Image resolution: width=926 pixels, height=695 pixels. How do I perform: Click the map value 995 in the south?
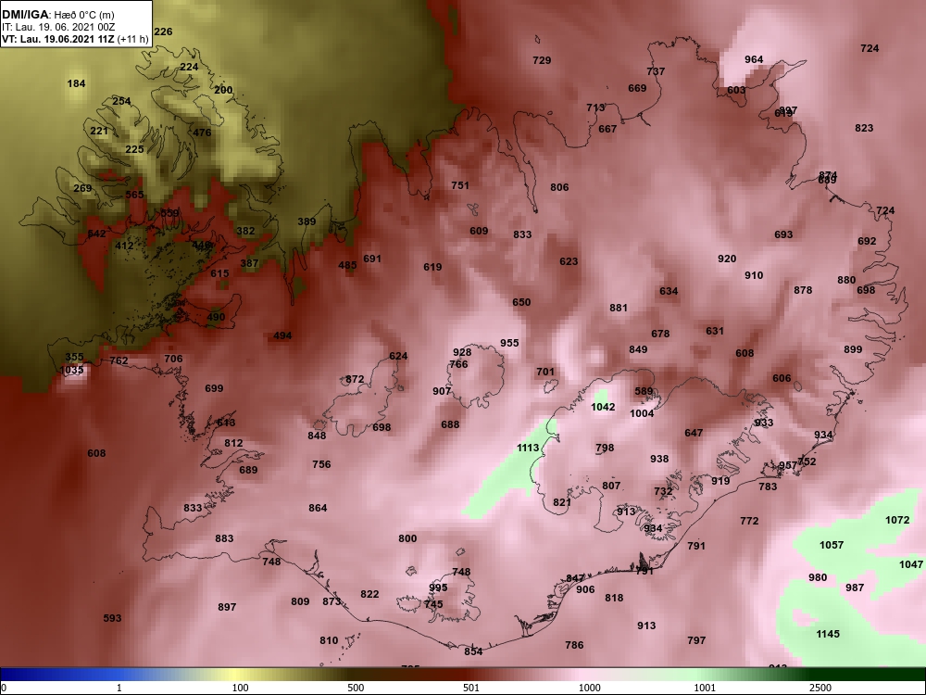pos(438,588)
